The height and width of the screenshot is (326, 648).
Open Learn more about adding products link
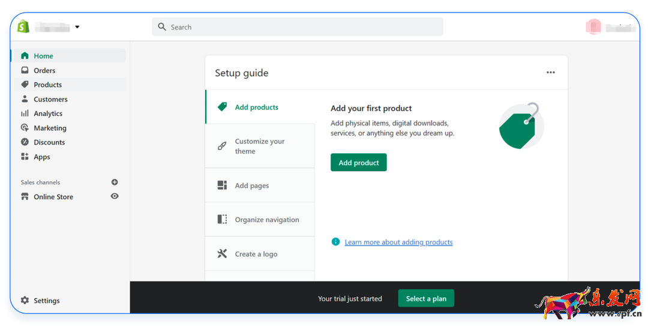point(398,243)
